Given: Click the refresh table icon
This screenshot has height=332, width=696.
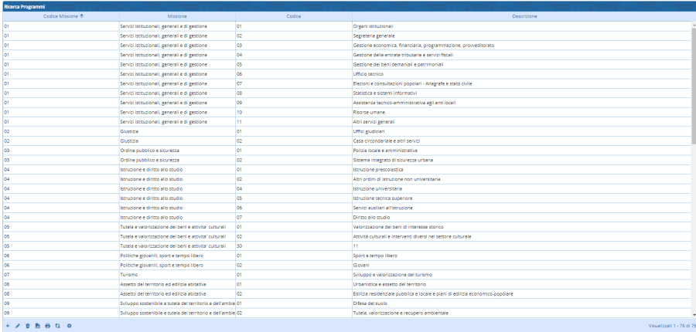Looking at the screenshot, I should pos(57,326).
